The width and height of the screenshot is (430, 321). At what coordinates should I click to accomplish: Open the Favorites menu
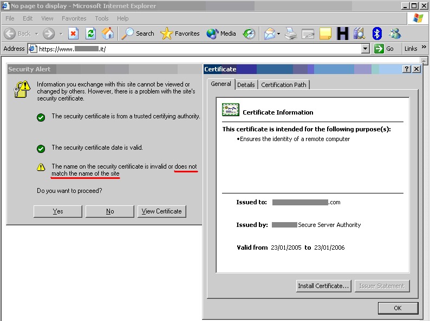pyautogui.click(x=74, y=18)
